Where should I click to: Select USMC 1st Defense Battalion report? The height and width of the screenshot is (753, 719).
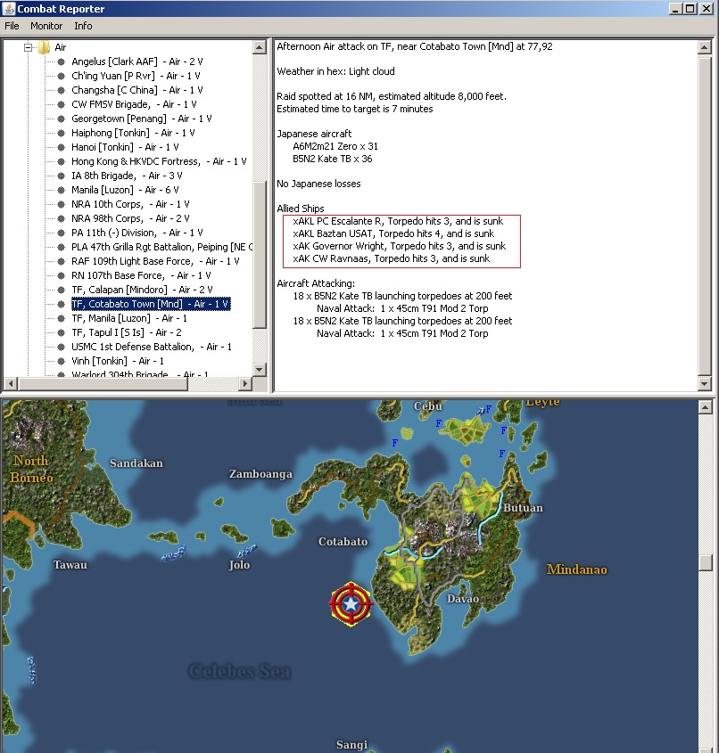[152, 347]
